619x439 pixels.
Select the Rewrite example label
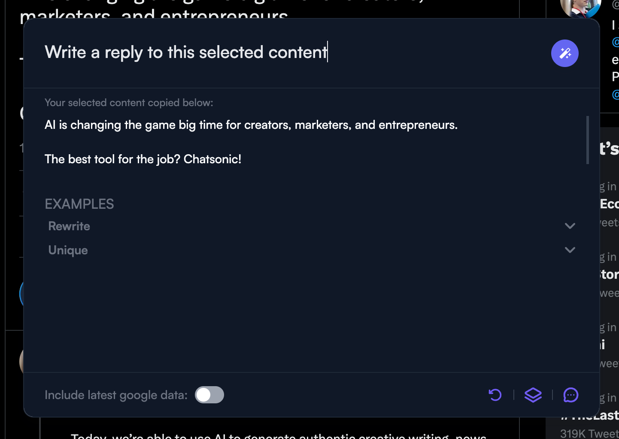click(x=69, y=226)
